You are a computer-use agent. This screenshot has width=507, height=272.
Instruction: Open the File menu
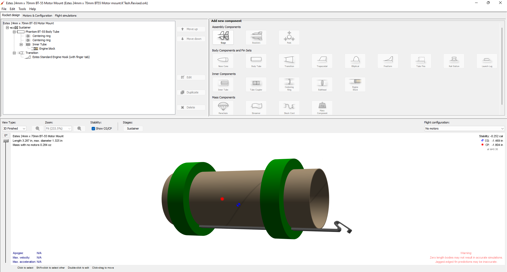tap(4, 9)
